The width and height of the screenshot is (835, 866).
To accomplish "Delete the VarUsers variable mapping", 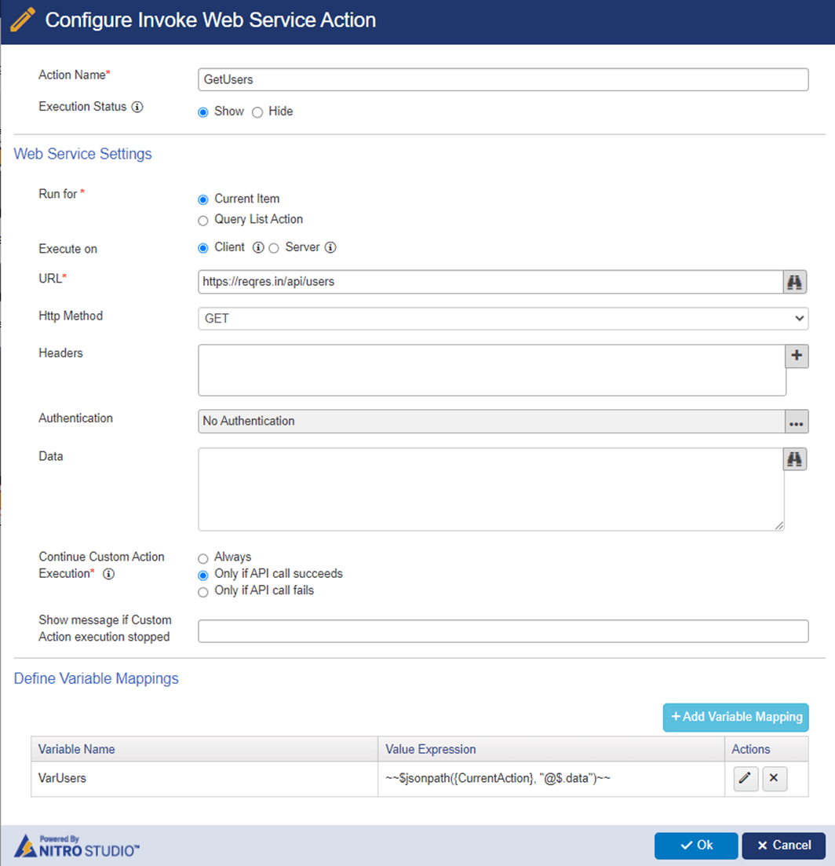I will tap(775, 778).
